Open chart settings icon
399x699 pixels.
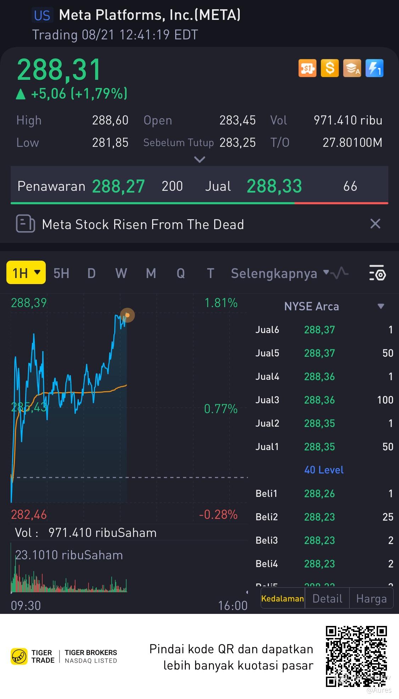(x=377, y=273)
